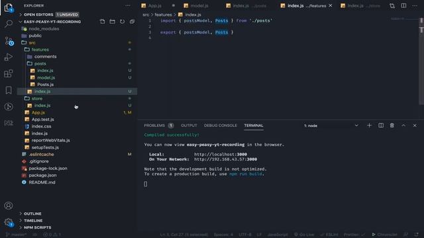Viewport: 424px width, 238px height.
Task: Open the Extensions view
Action: point(9,73)
